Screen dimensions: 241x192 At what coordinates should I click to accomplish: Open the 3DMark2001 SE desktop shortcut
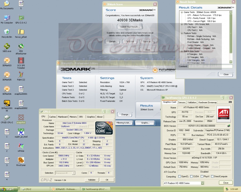pos(7,103)
